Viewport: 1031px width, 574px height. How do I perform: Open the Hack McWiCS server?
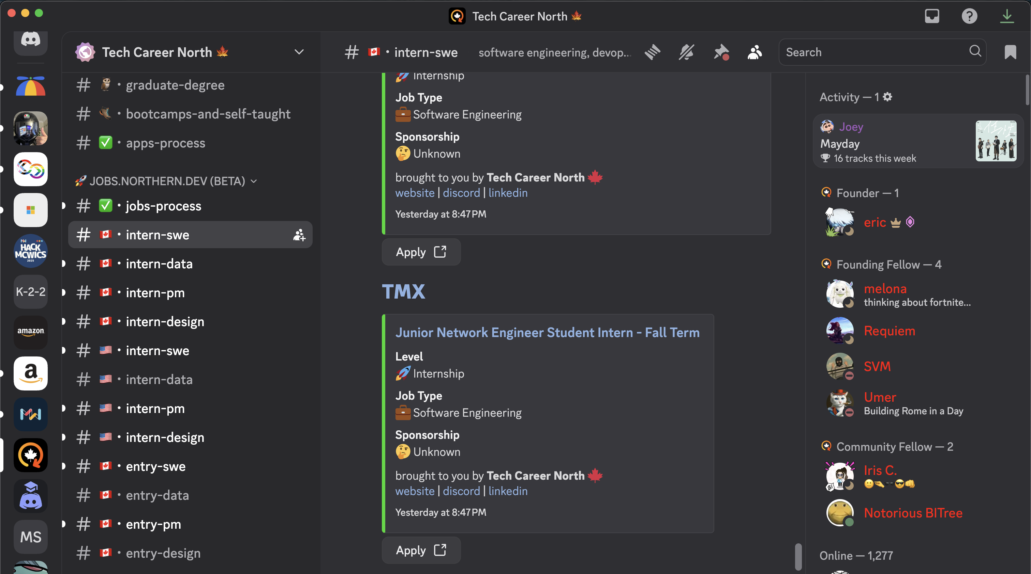(30, 251)
